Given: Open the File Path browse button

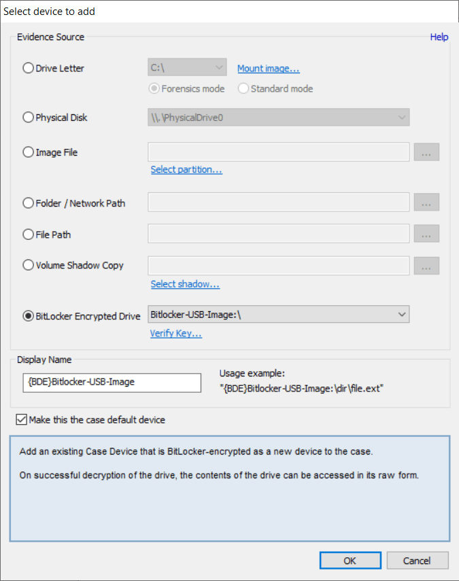Looking at the screenshot, I should [426, 234].
